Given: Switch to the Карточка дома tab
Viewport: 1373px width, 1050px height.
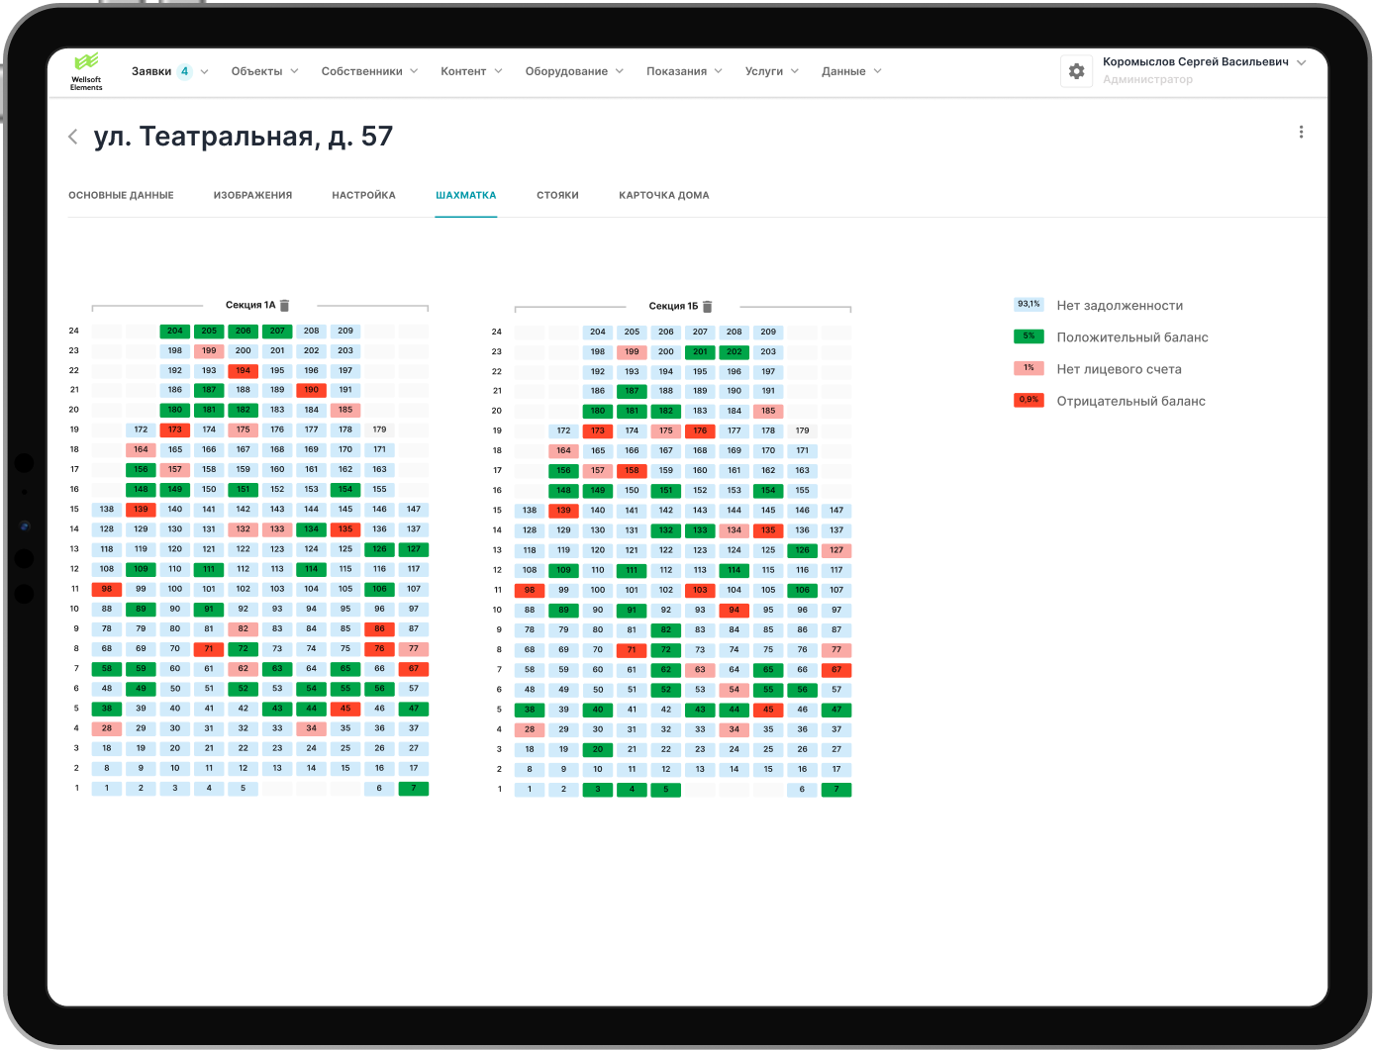Looking at the screenshot, I should coord(664,196).
